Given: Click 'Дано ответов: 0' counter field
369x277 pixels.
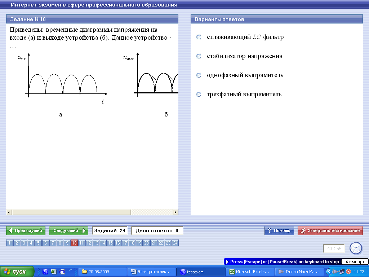Looking at the screenshot, I should [x=157, y=230].
